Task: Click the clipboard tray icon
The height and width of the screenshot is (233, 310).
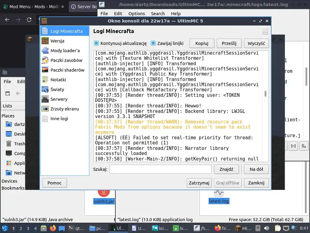Action: (278, 228)
